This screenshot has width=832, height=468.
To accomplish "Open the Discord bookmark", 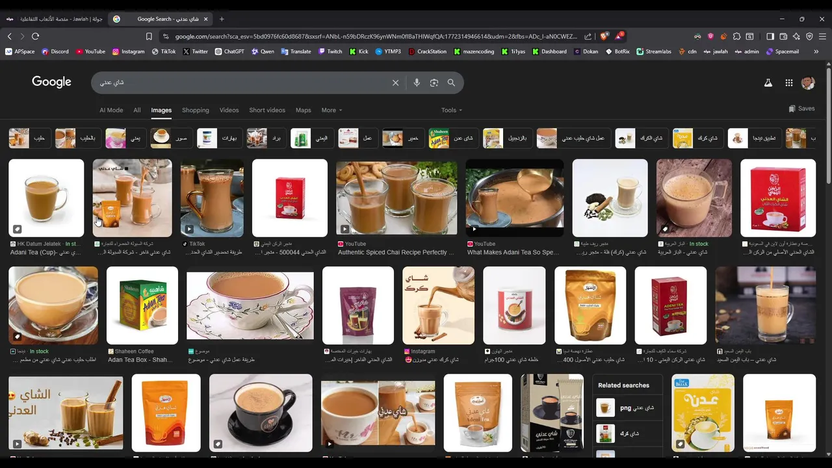I will pyautogui.click(x=55, y=51).
